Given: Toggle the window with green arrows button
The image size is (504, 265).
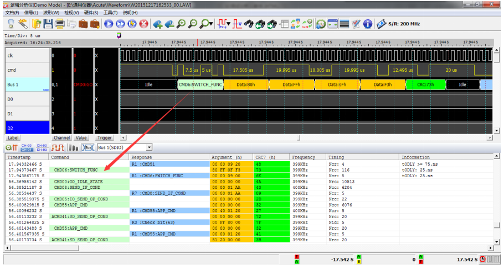Looking at the screenshot, I should (x=333, y=24).
